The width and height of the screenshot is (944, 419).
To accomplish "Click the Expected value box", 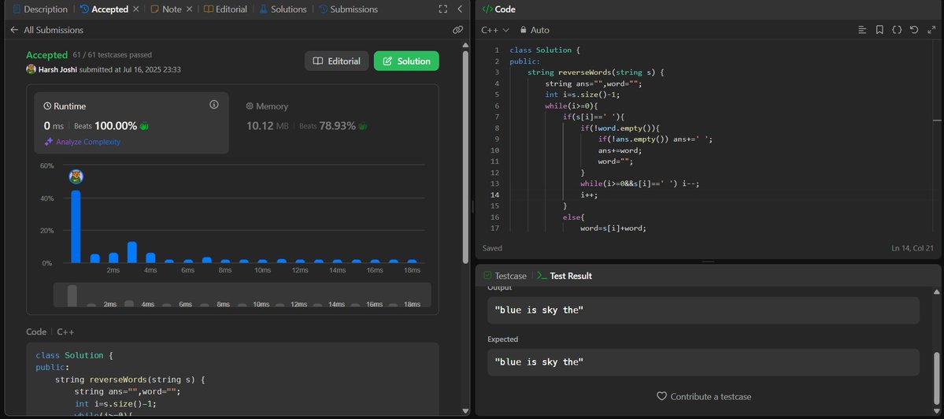I will (703, 362).
